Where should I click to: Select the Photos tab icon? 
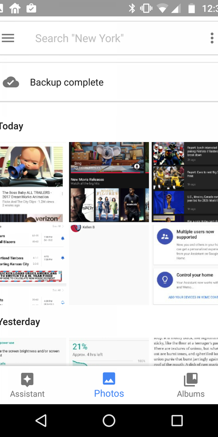tap(109, 379)
